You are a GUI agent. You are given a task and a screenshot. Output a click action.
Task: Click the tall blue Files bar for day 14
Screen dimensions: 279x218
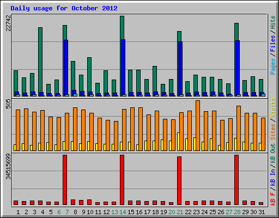click(x=123, y=68)
